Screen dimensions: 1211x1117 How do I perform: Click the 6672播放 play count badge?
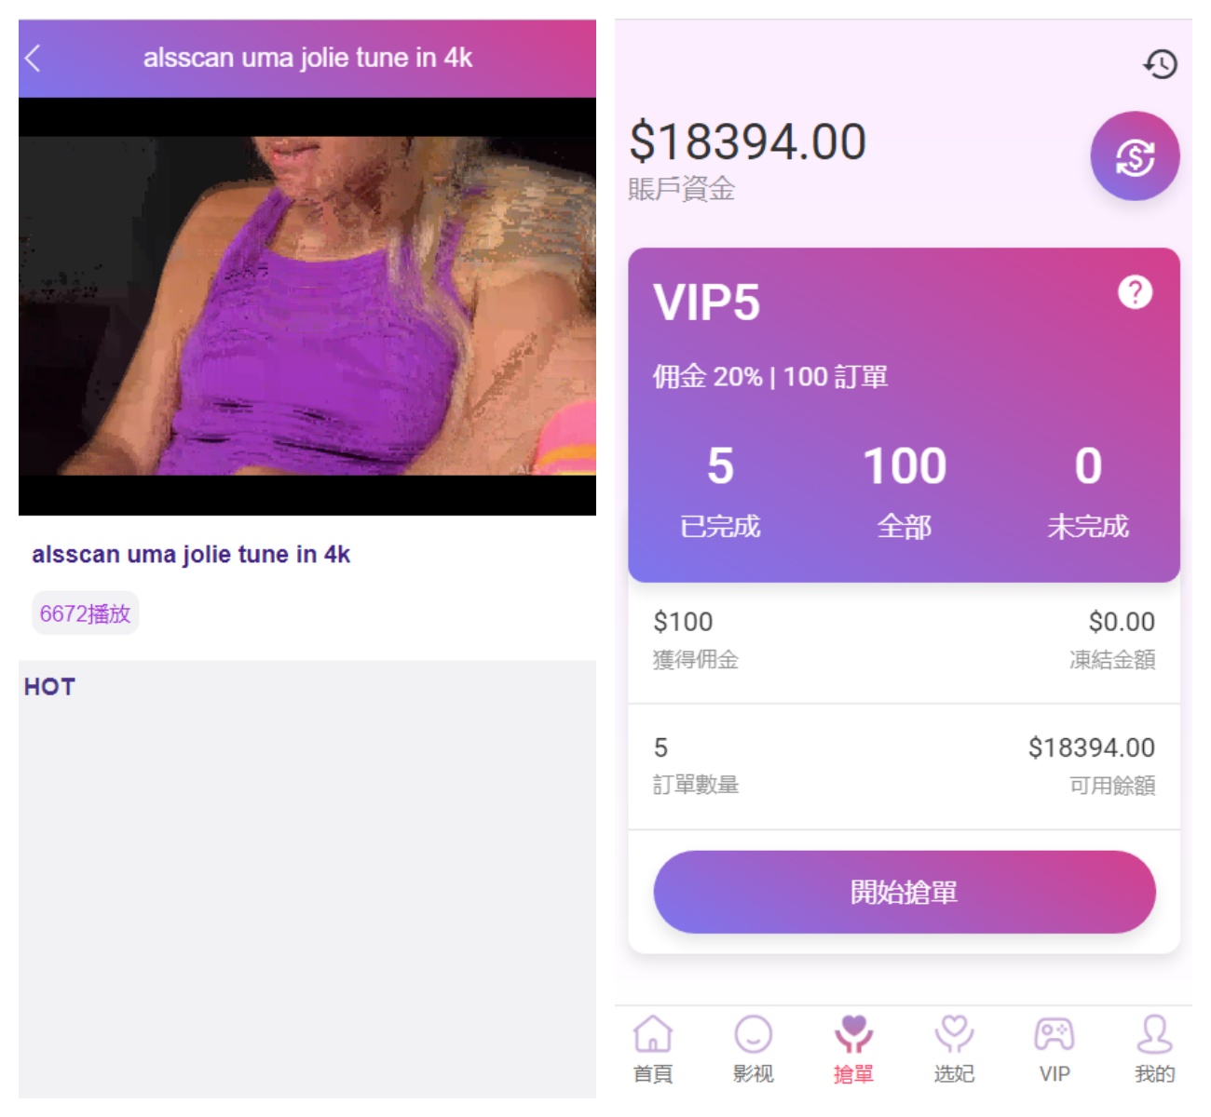pyautogui.click(x=86, y=613)
